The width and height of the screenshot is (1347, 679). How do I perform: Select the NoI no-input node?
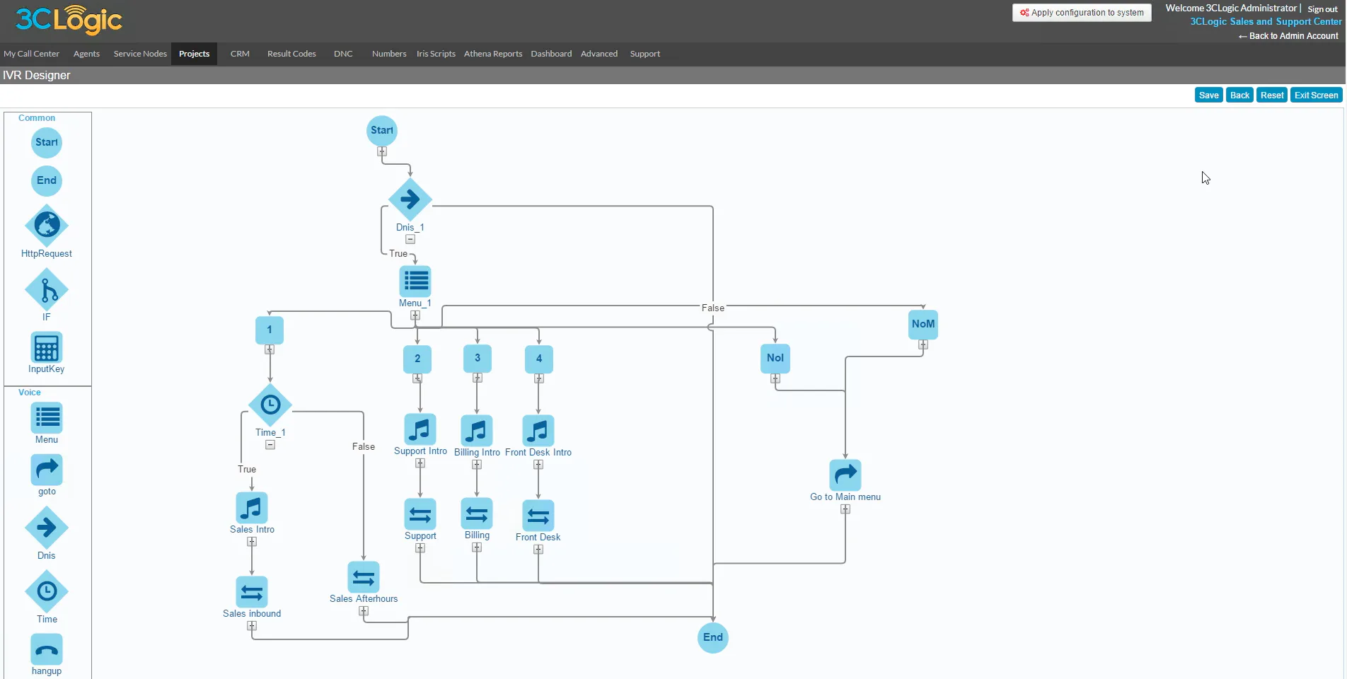point(775,358)
